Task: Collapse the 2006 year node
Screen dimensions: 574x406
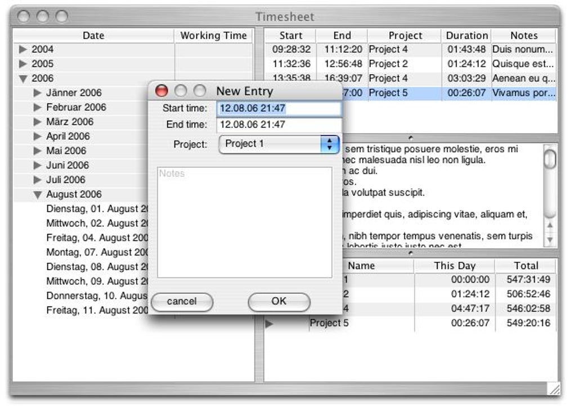Action: click(23, 79)
